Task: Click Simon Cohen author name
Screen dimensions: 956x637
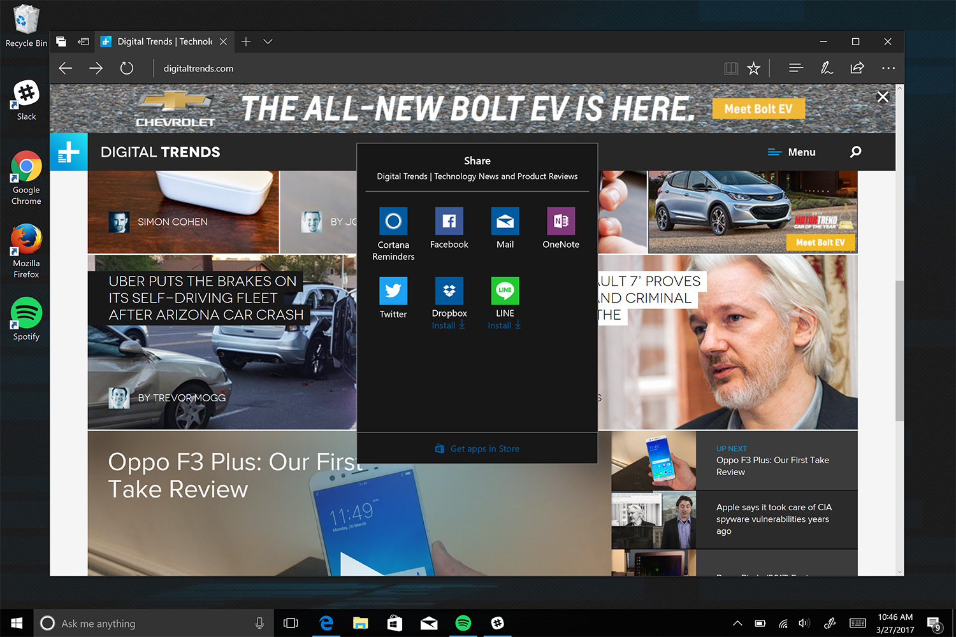Action: pyautogui.click(x=173, y=222)
